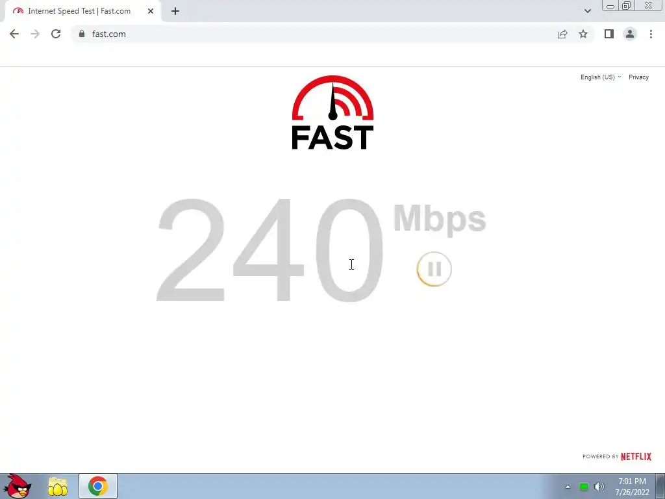Toggle the browser side panel
The height and width of the screenshot is (499, 665).
(x=609, y=34)
